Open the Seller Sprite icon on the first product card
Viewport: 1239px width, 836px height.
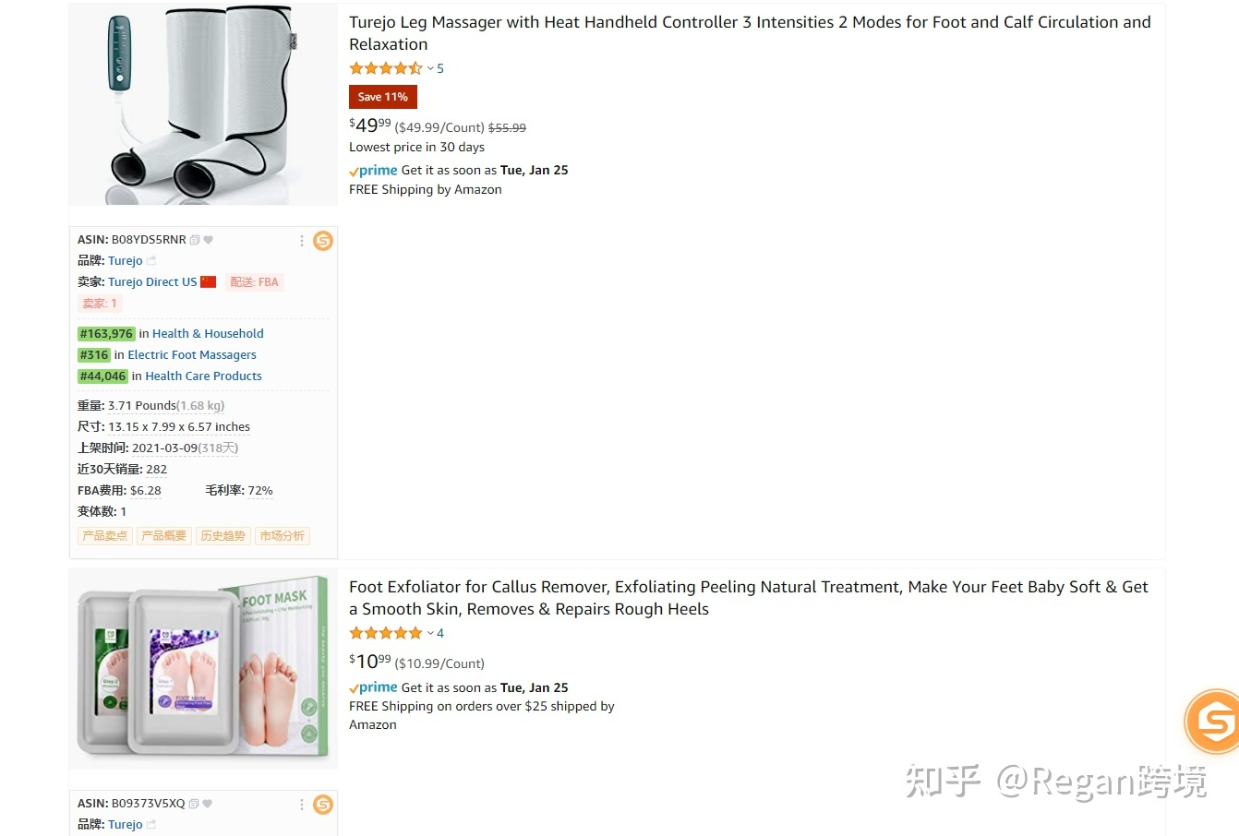(322, 241)
